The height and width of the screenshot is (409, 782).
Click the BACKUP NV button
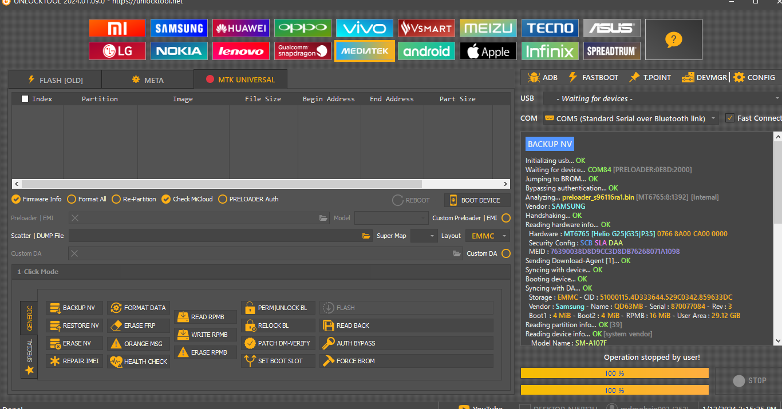tap(74, 308)
